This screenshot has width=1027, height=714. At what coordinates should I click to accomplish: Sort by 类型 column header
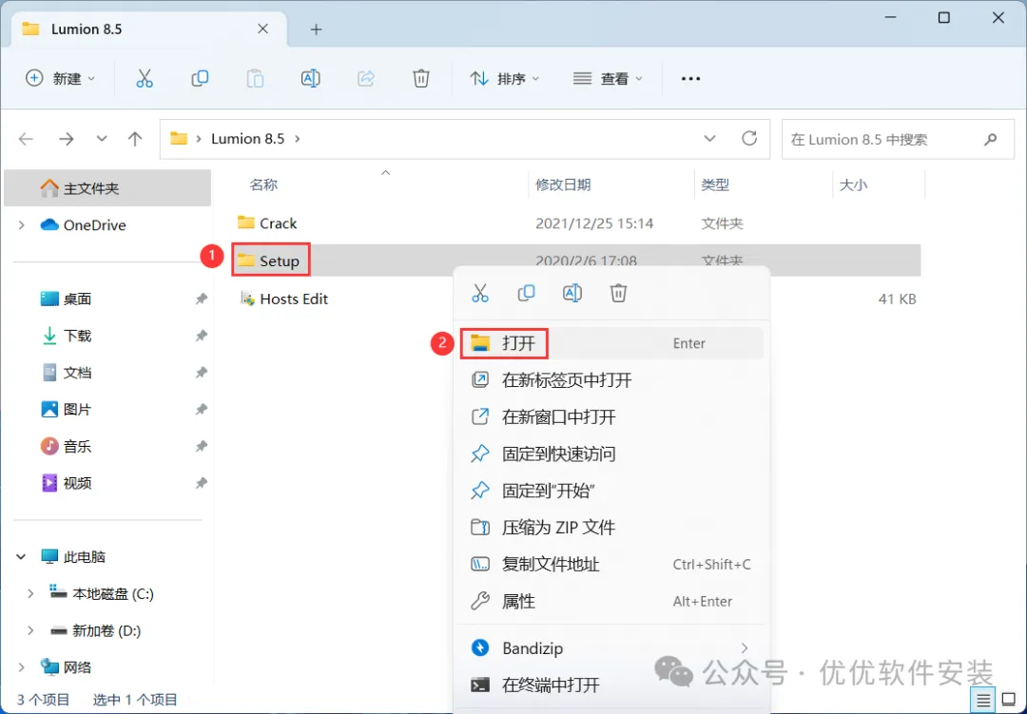(x=715, y=184)
